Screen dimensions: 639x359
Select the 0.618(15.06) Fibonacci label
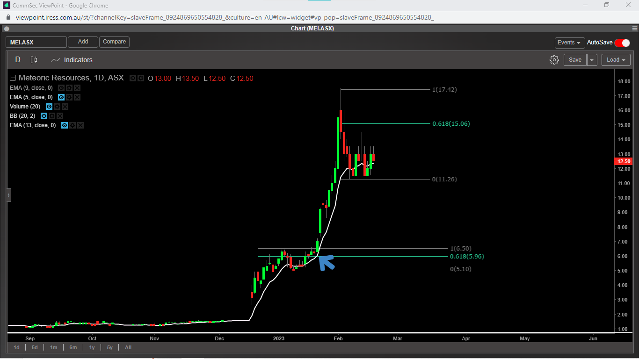[x=451, y=124]
